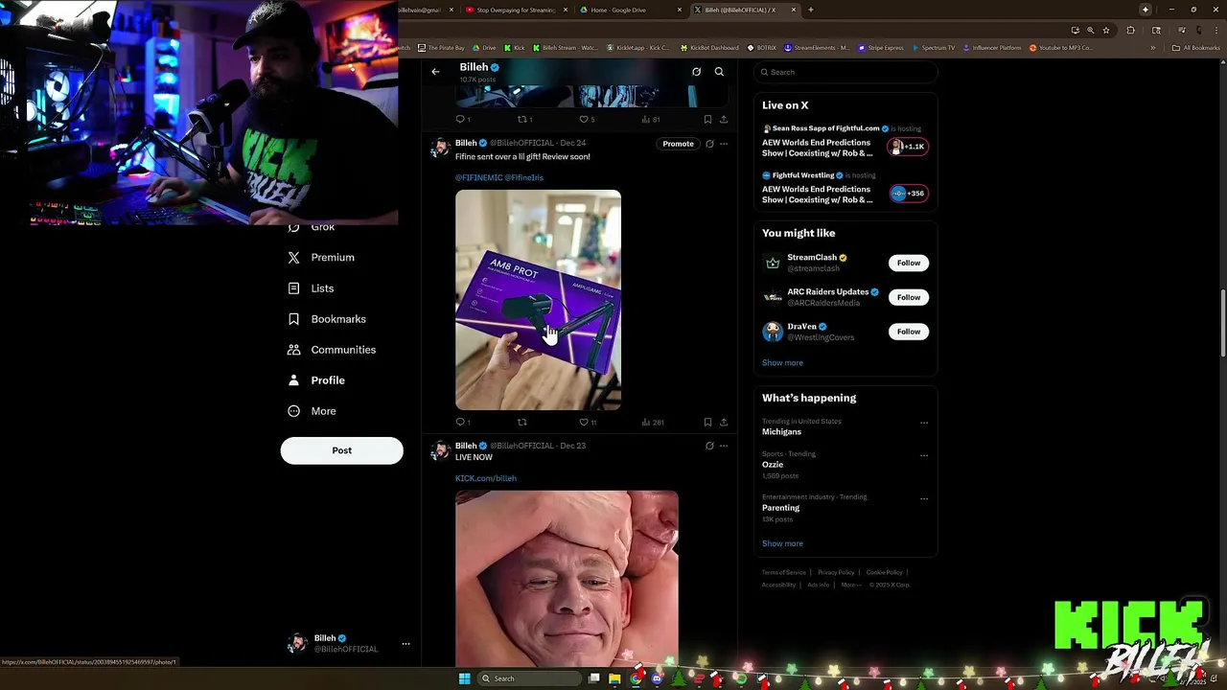
Task: Click the X search input field
Action: point(844,72)
